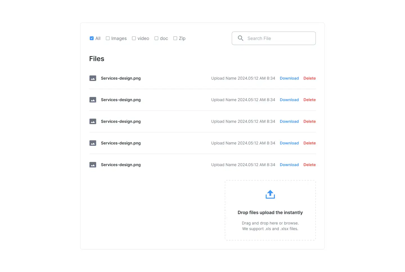Enable the Images filter checkbox
The width and height of the screenshot is (405, 272).
(108, 38)
